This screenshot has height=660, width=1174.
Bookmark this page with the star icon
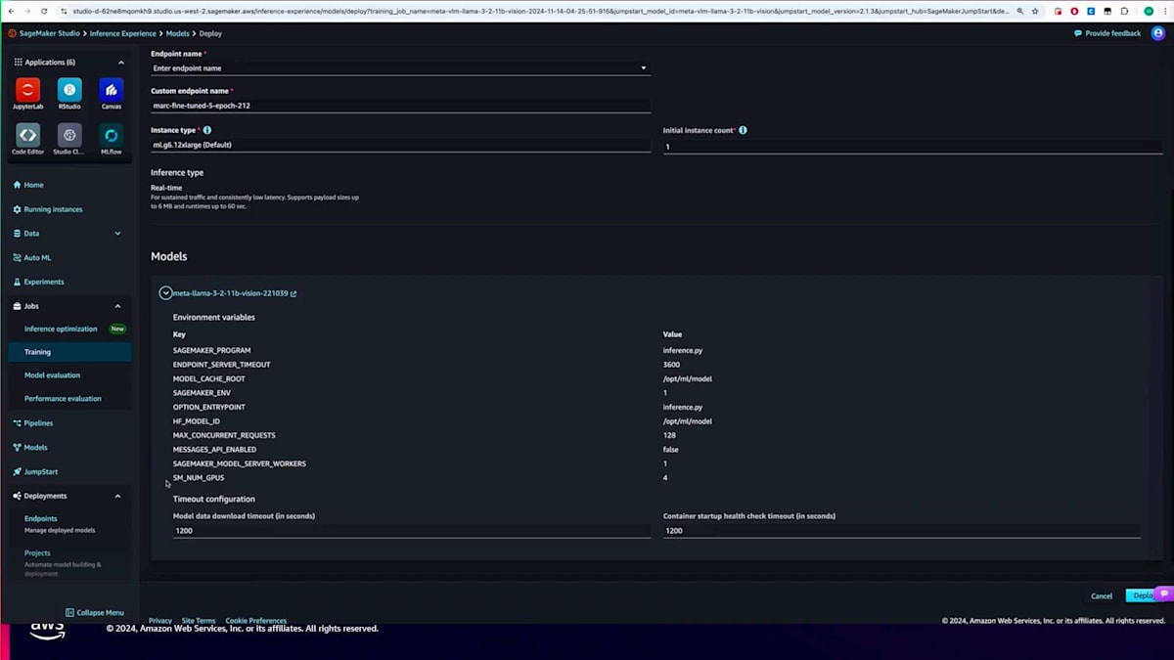(1035, 11)
